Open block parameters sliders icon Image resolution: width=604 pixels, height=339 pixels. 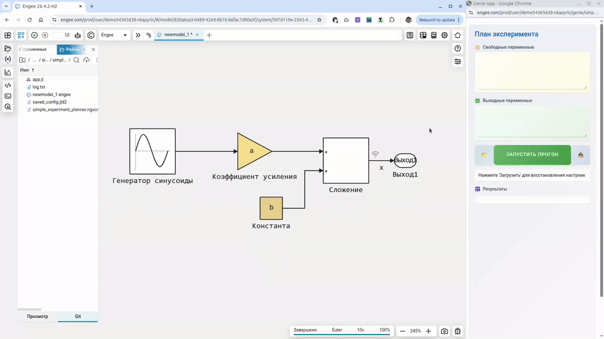click(x=457, y=62)
